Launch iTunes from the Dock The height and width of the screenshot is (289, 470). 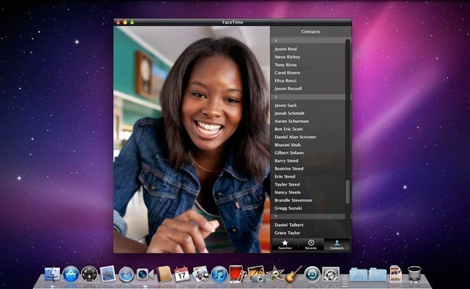[x=219, y=274]
